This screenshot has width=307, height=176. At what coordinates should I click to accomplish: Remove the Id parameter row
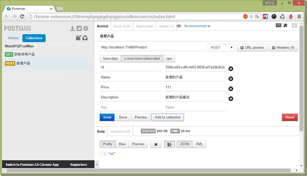point(231,68)
